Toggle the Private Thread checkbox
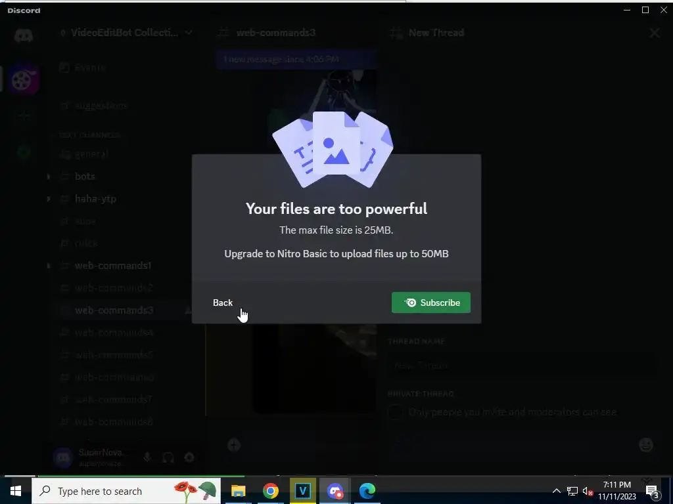673x504 pixels. click(x=395, y=412)
